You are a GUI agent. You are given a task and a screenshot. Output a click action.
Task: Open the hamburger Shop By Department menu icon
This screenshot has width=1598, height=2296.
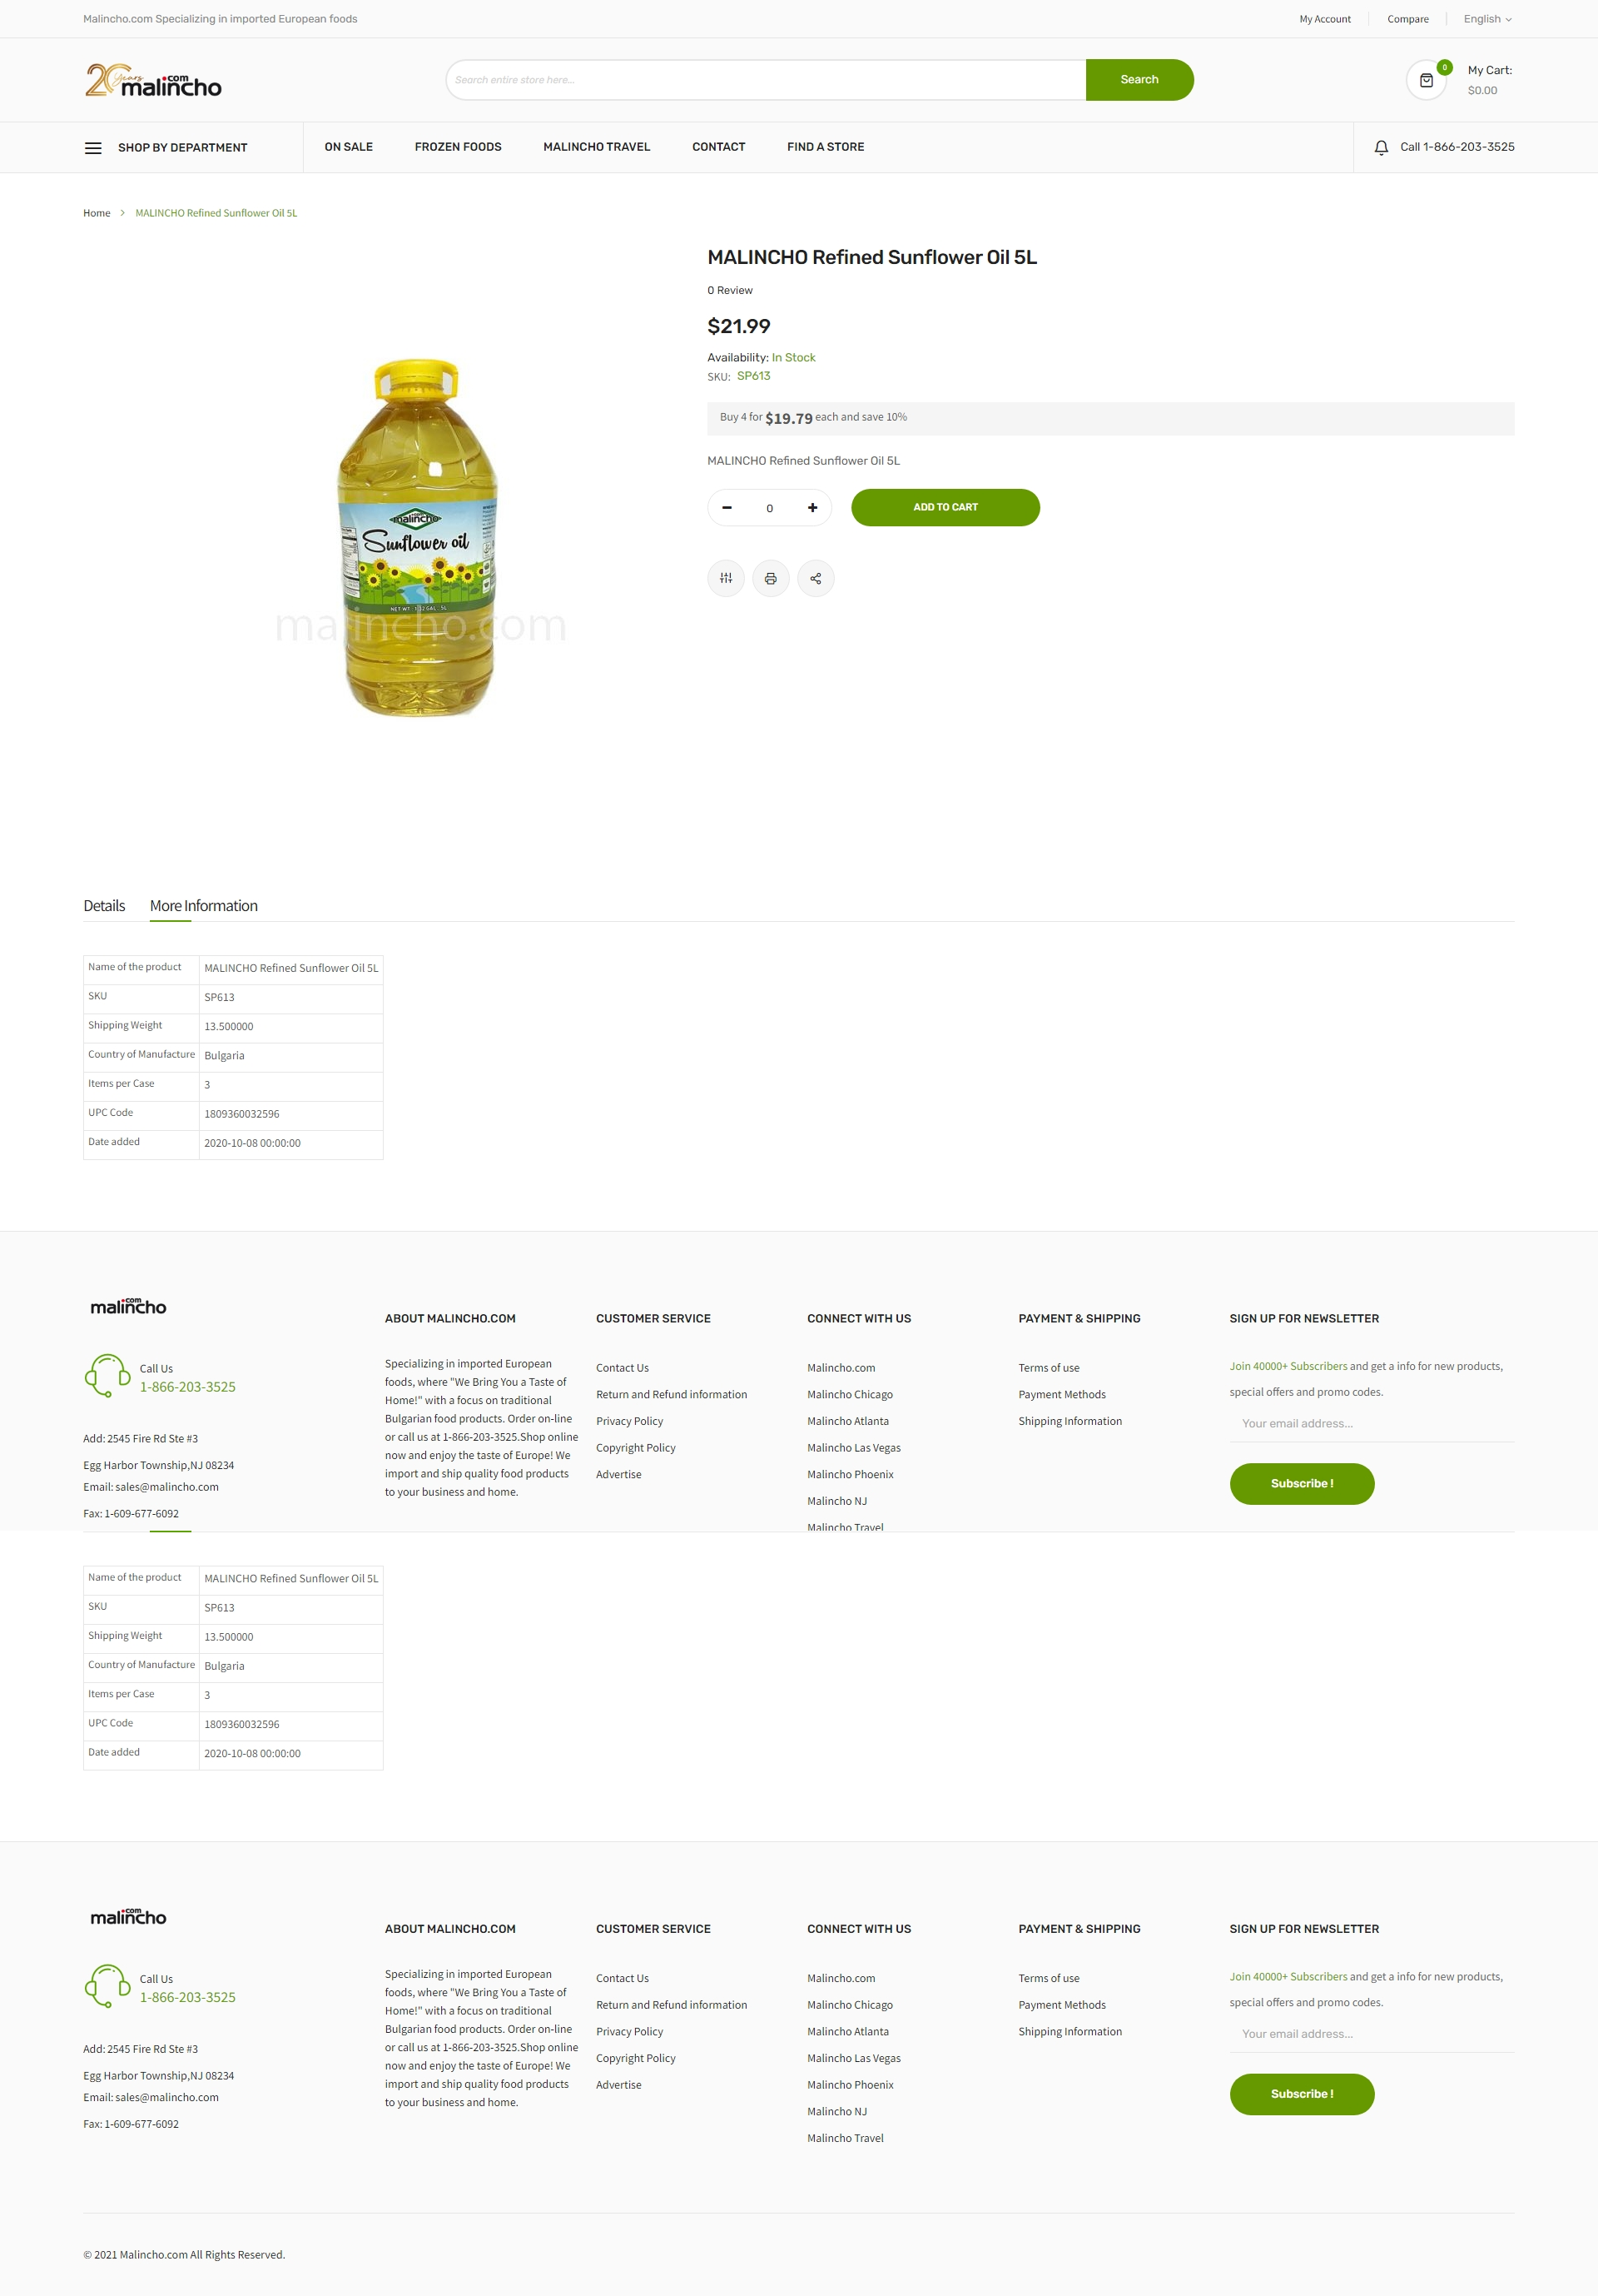pos(93,148)
